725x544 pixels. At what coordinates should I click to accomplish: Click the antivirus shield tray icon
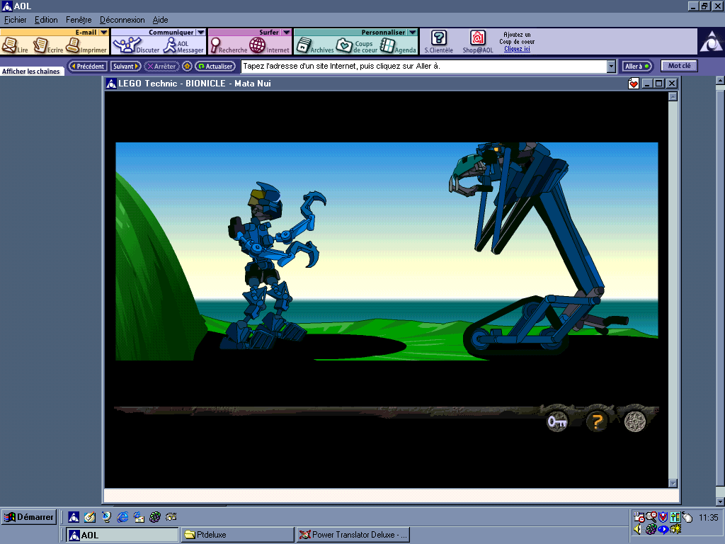point(663,516)
